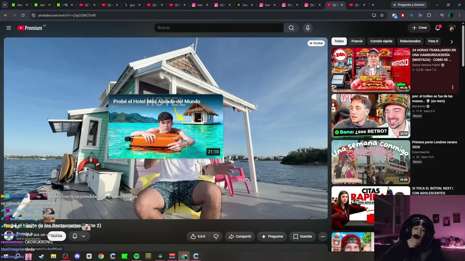This screenshot has width=465, height=261.
Task: Open title 'SI TOCA EL BOTON, NEXT'
Action: coord(432,191)
